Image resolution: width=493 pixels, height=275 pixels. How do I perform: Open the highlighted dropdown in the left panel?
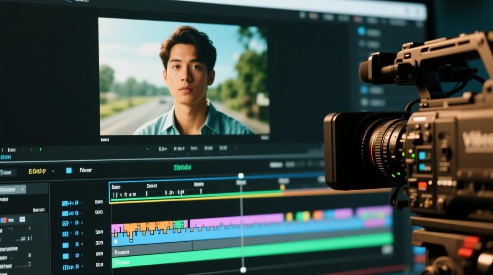pos(12,189)
